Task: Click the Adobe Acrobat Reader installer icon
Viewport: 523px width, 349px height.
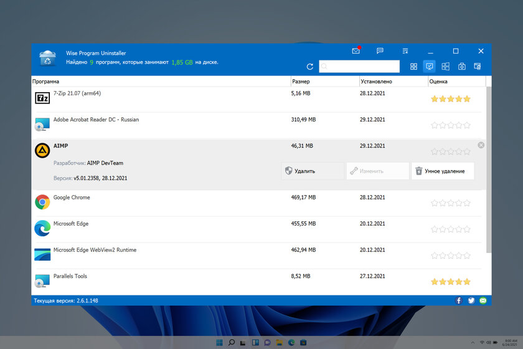Action: (x=42, y=124)
